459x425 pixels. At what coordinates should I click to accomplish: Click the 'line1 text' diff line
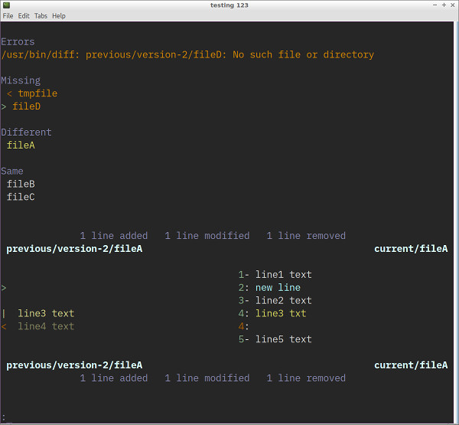(x=284, y=275)
